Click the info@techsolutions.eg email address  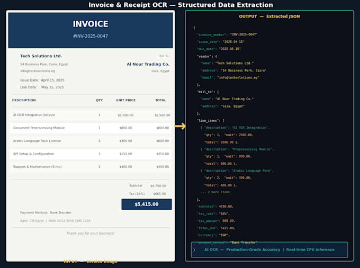pyautogui.click(x=38, y=71)
